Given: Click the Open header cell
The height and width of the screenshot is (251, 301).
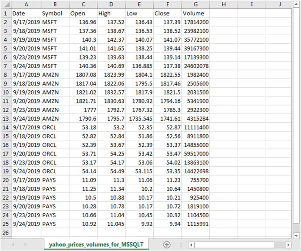Looking at the screenshot, I should (x=83, y=13).
